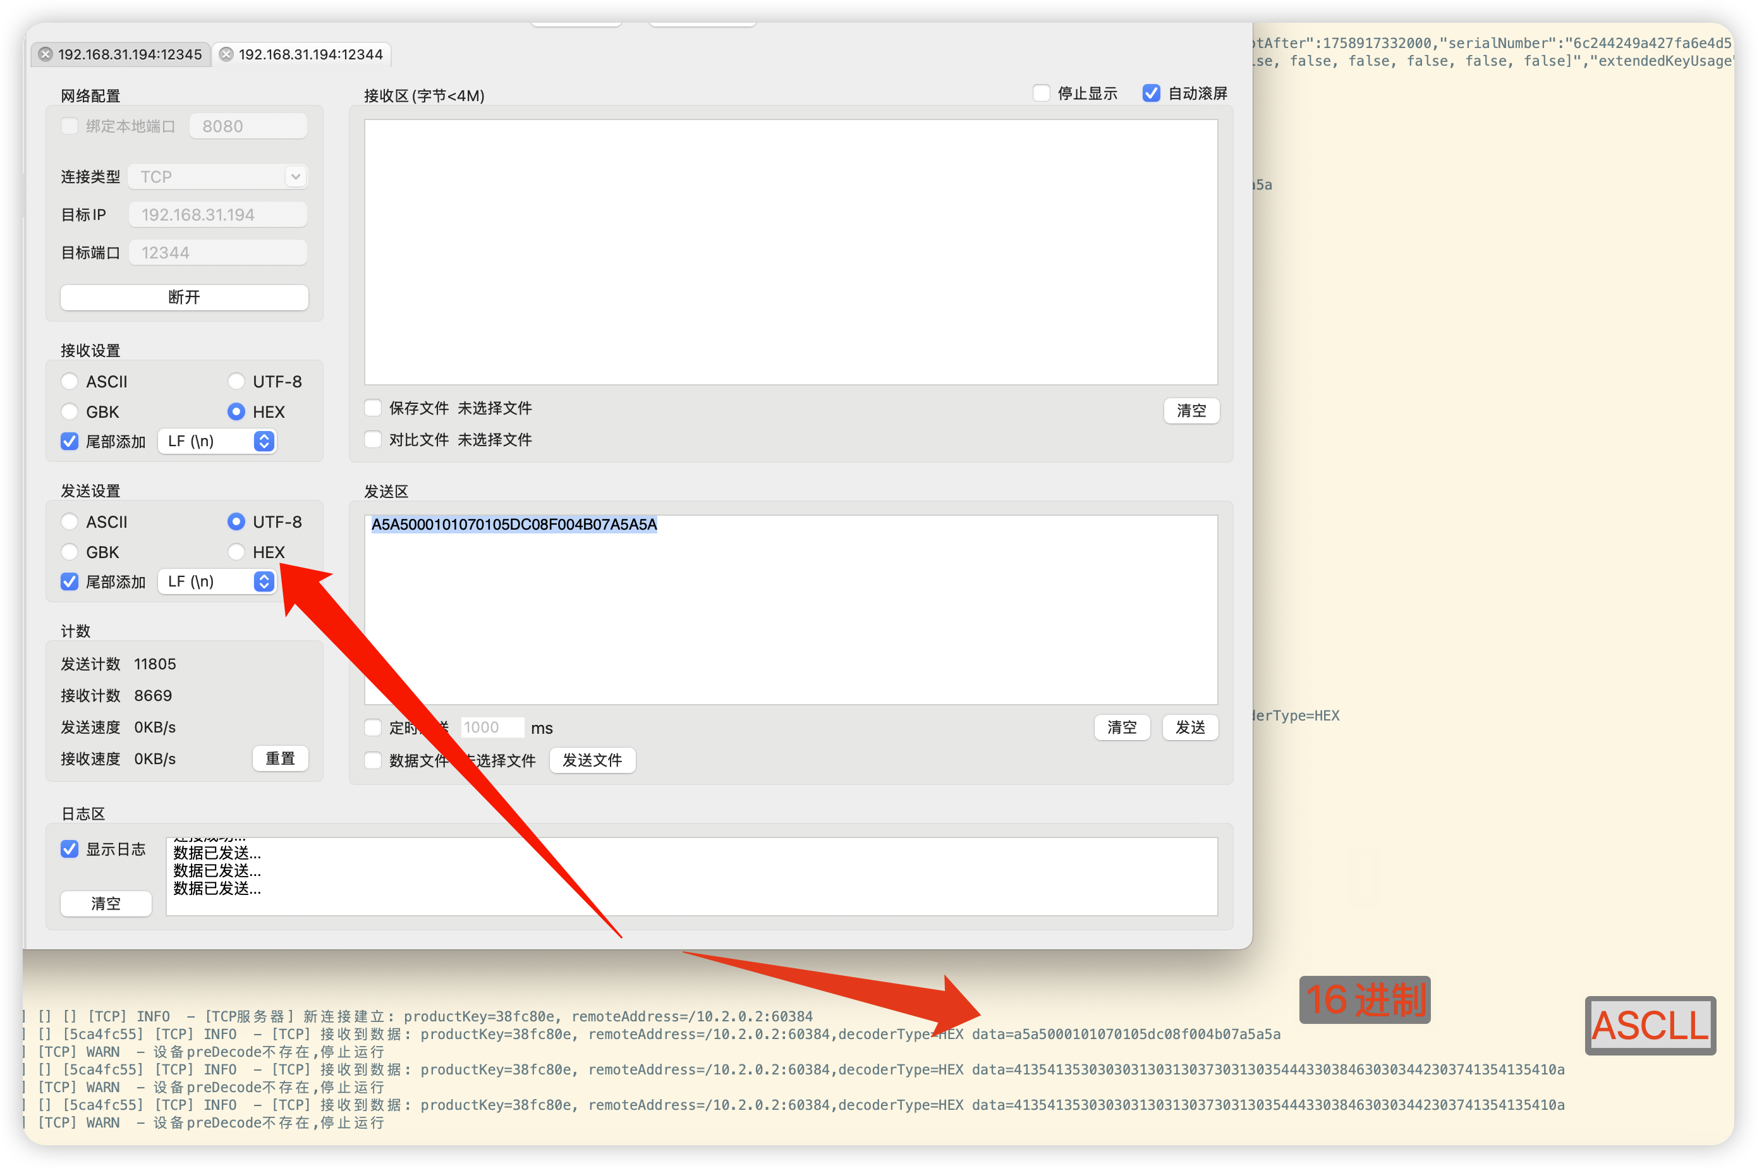Screen dimensions: 1757x1168
Task: Click the 发送文件 button
Action: coord(592,760)
